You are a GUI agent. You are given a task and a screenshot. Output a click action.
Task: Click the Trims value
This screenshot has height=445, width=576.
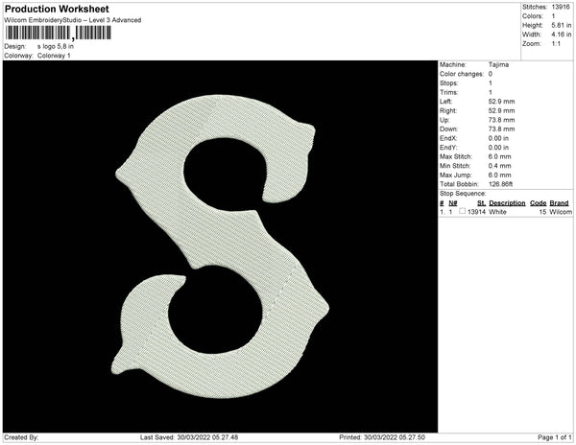(x=491, y=92)
